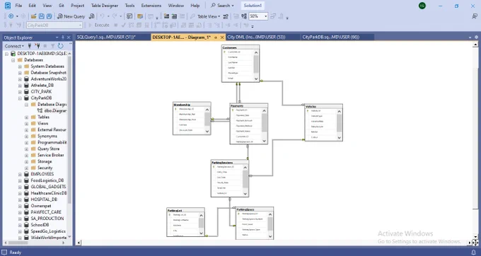Click the Undo arrow icon
The width and height of the screenshot is (481, 256).
pyautogui.click(x=102, y=16)
